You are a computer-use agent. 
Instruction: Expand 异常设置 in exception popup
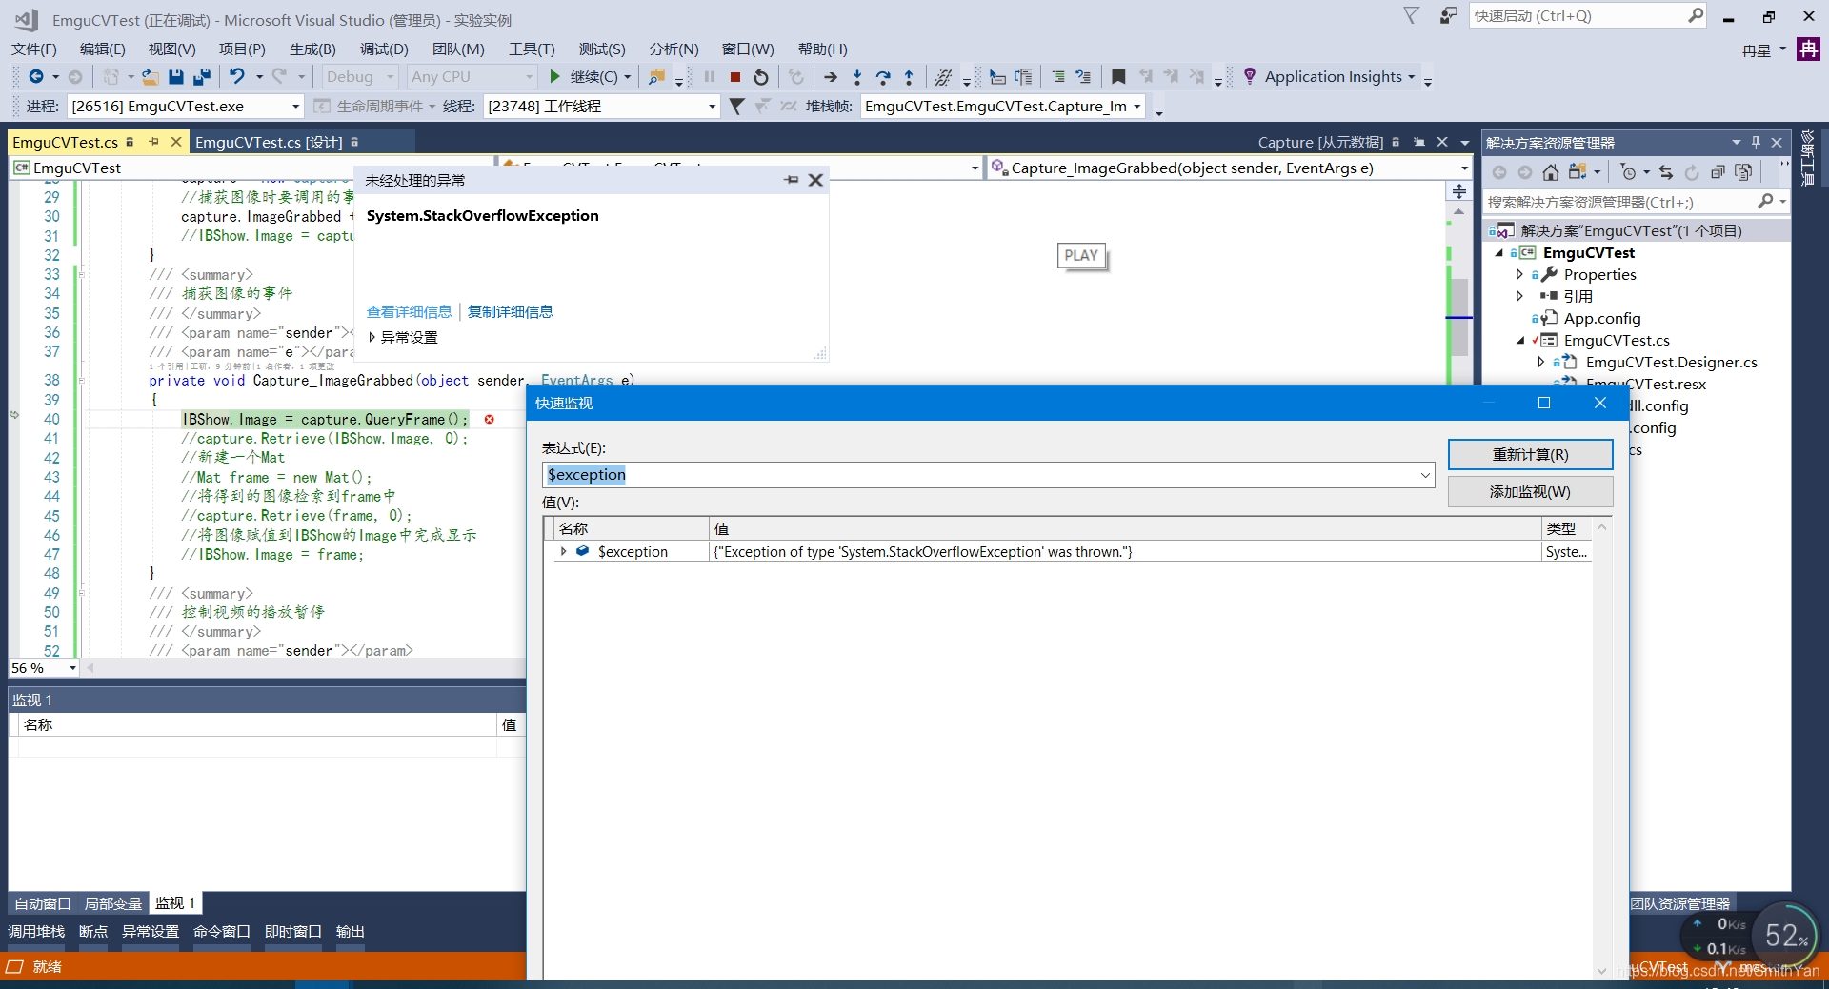pyautogui.click(x=372, y=337)
